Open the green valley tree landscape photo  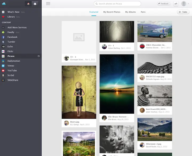pos(79,144)
